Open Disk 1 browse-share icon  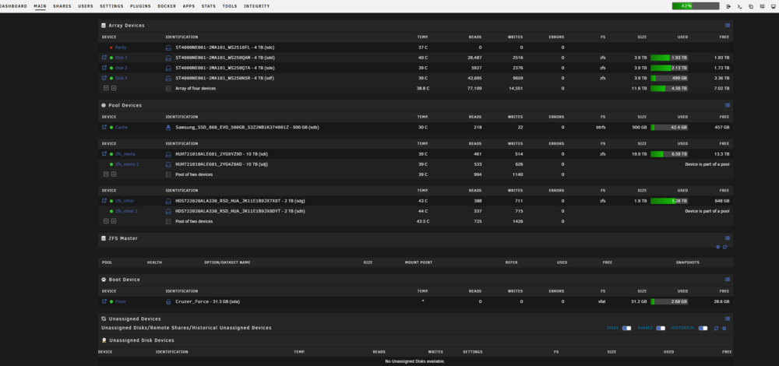click(104, 58)
